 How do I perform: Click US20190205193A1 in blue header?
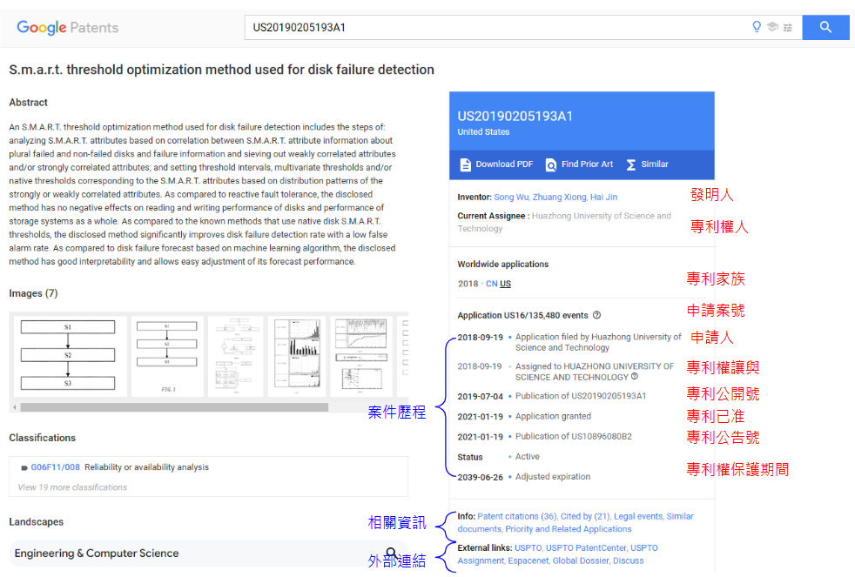pyautogui.click(x=515, y=116)
